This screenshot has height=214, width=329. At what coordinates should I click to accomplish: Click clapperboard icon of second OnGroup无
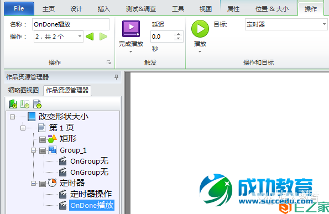coord(62,172)
